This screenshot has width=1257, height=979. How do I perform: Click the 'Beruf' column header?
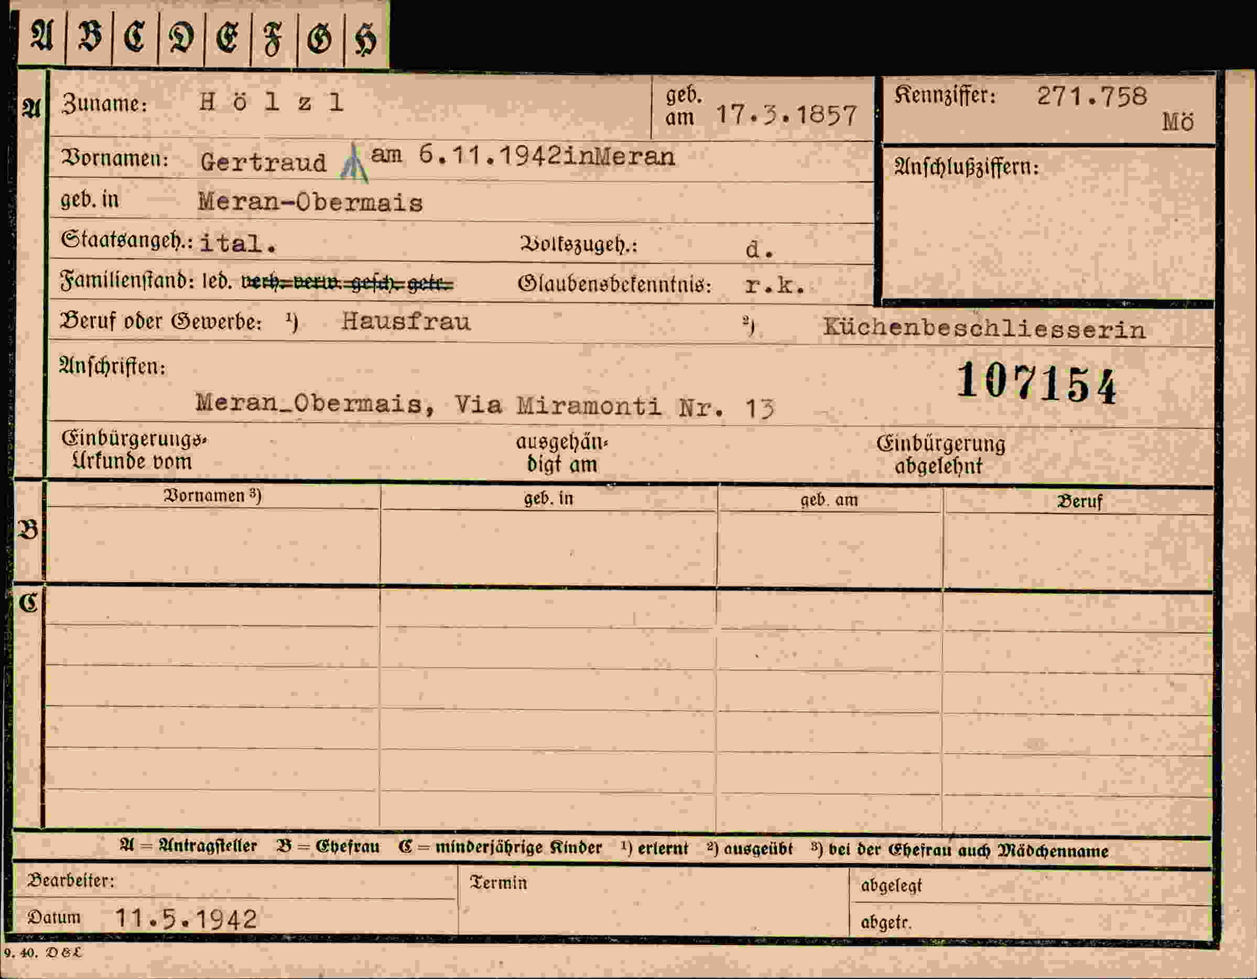[1080, 501]
